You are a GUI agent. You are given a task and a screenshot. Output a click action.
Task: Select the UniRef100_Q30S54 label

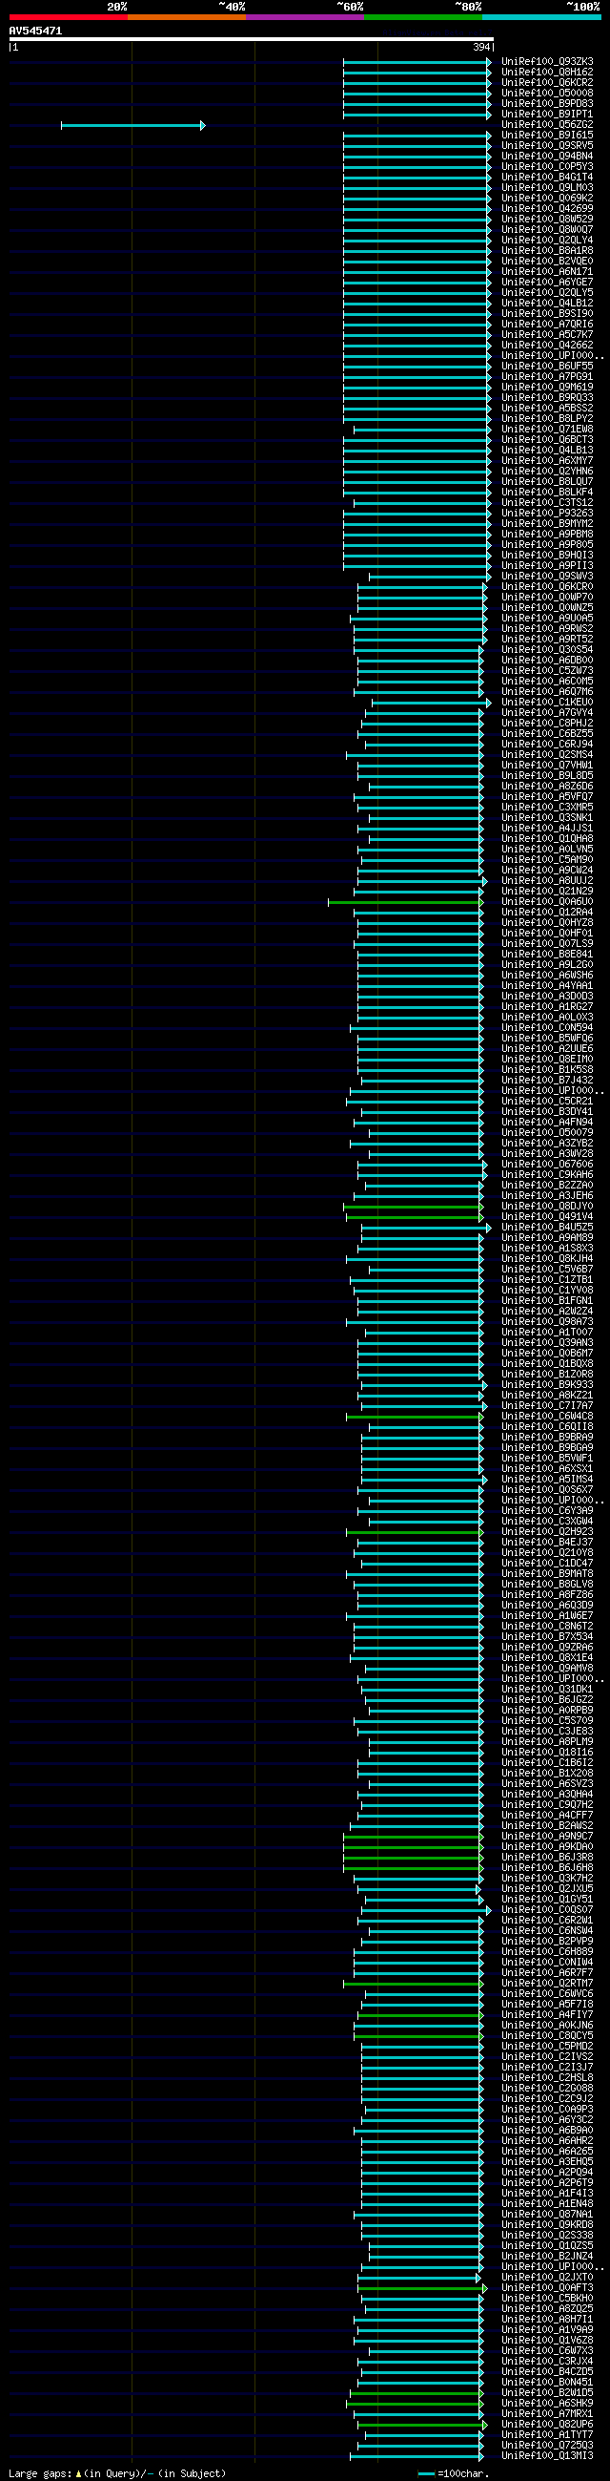[x=547, y=650]
